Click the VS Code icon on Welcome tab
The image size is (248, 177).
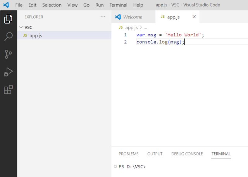click(x=118, y=17)
